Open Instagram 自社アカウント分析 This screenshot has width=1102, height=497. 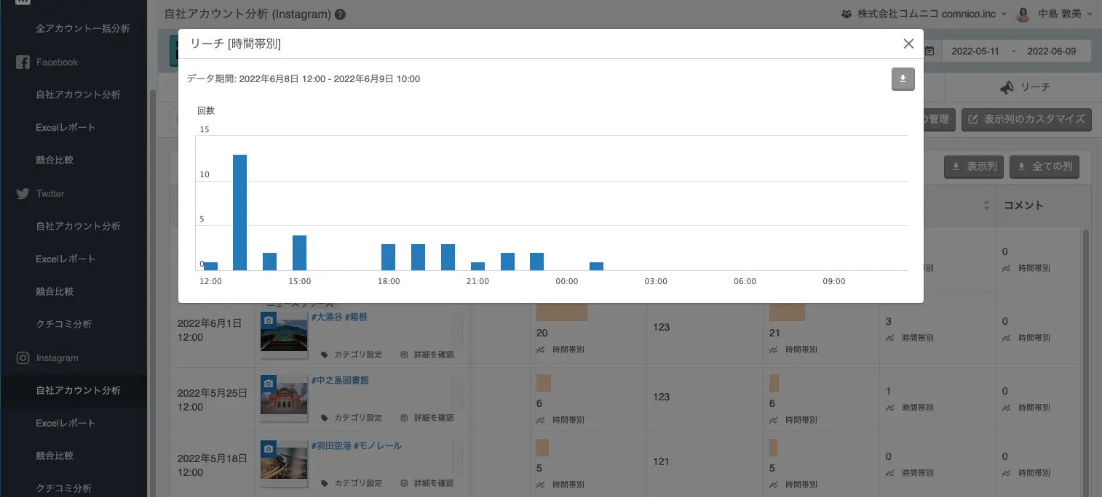[78, 390]
